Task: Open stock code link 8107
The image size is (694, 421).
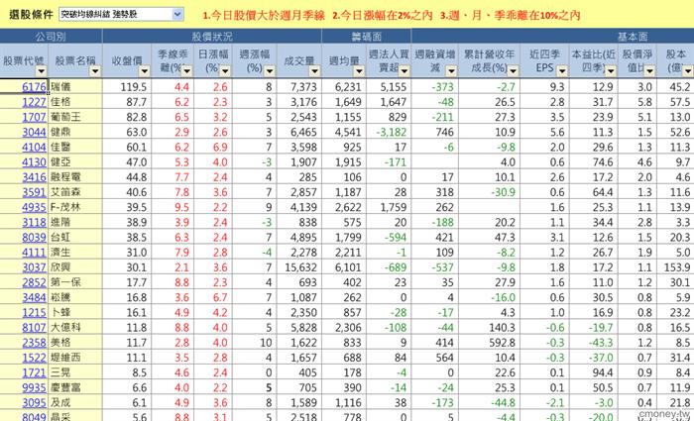Action: pyautogui.click(x=34, y=327)
